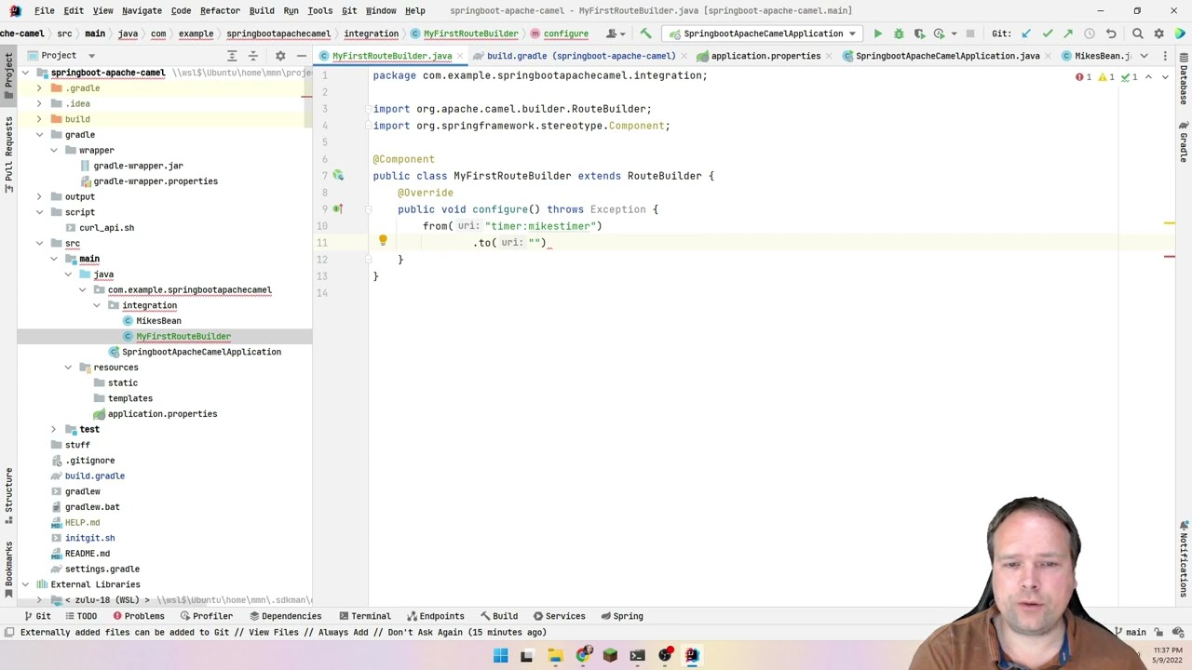This screenshot has width=1192, height=670.
Task: Expand all in Project panel
Action: tap(232, 56)
